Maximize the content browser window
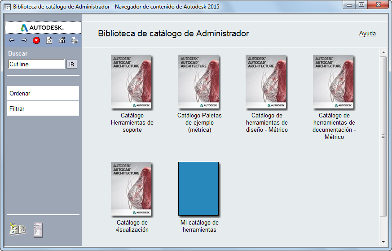The image size is (392, 251). click(361, 5)
